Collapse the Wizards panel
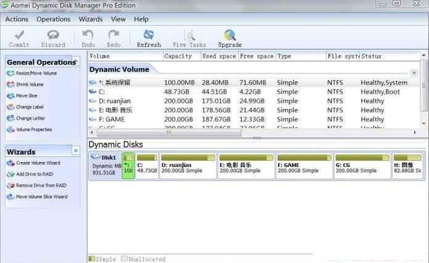This screenshot has width=429, height=263. [76, 150]
